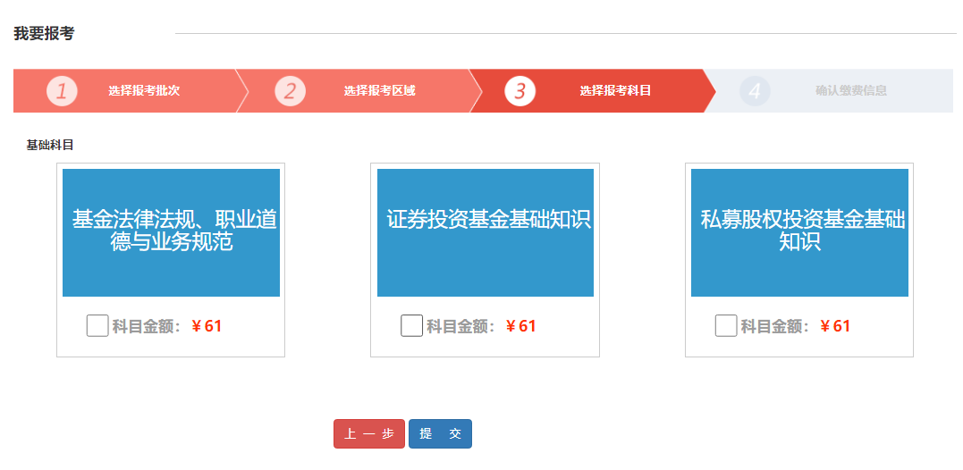The height and width of the screenshot is (470, 963).
Task: Tick the 证券投资基金基础知识 subject checkbox
Action: pos(411,326)
